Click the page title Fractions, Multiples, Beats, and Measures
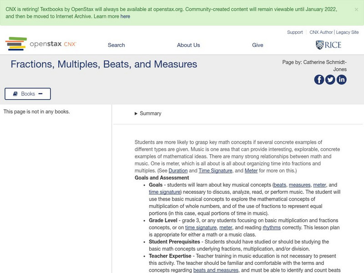Screen dimensions: 364x273 104,64
